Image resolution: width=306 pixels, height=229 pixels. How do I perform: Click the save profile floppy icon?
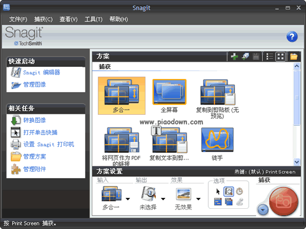tap(256, 57)
